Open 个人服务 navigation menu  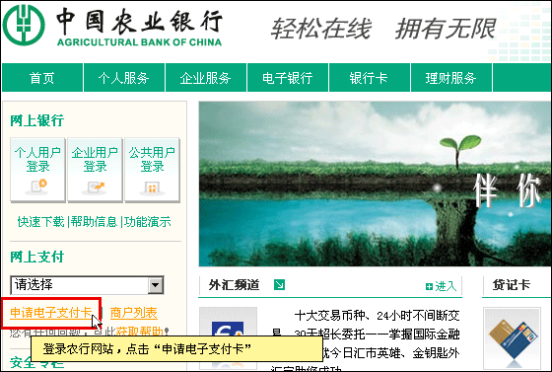124,78
